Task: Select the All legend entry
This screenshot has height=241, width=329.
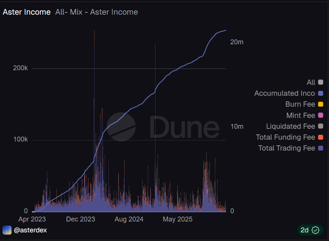Action: (x=312, y=82)
